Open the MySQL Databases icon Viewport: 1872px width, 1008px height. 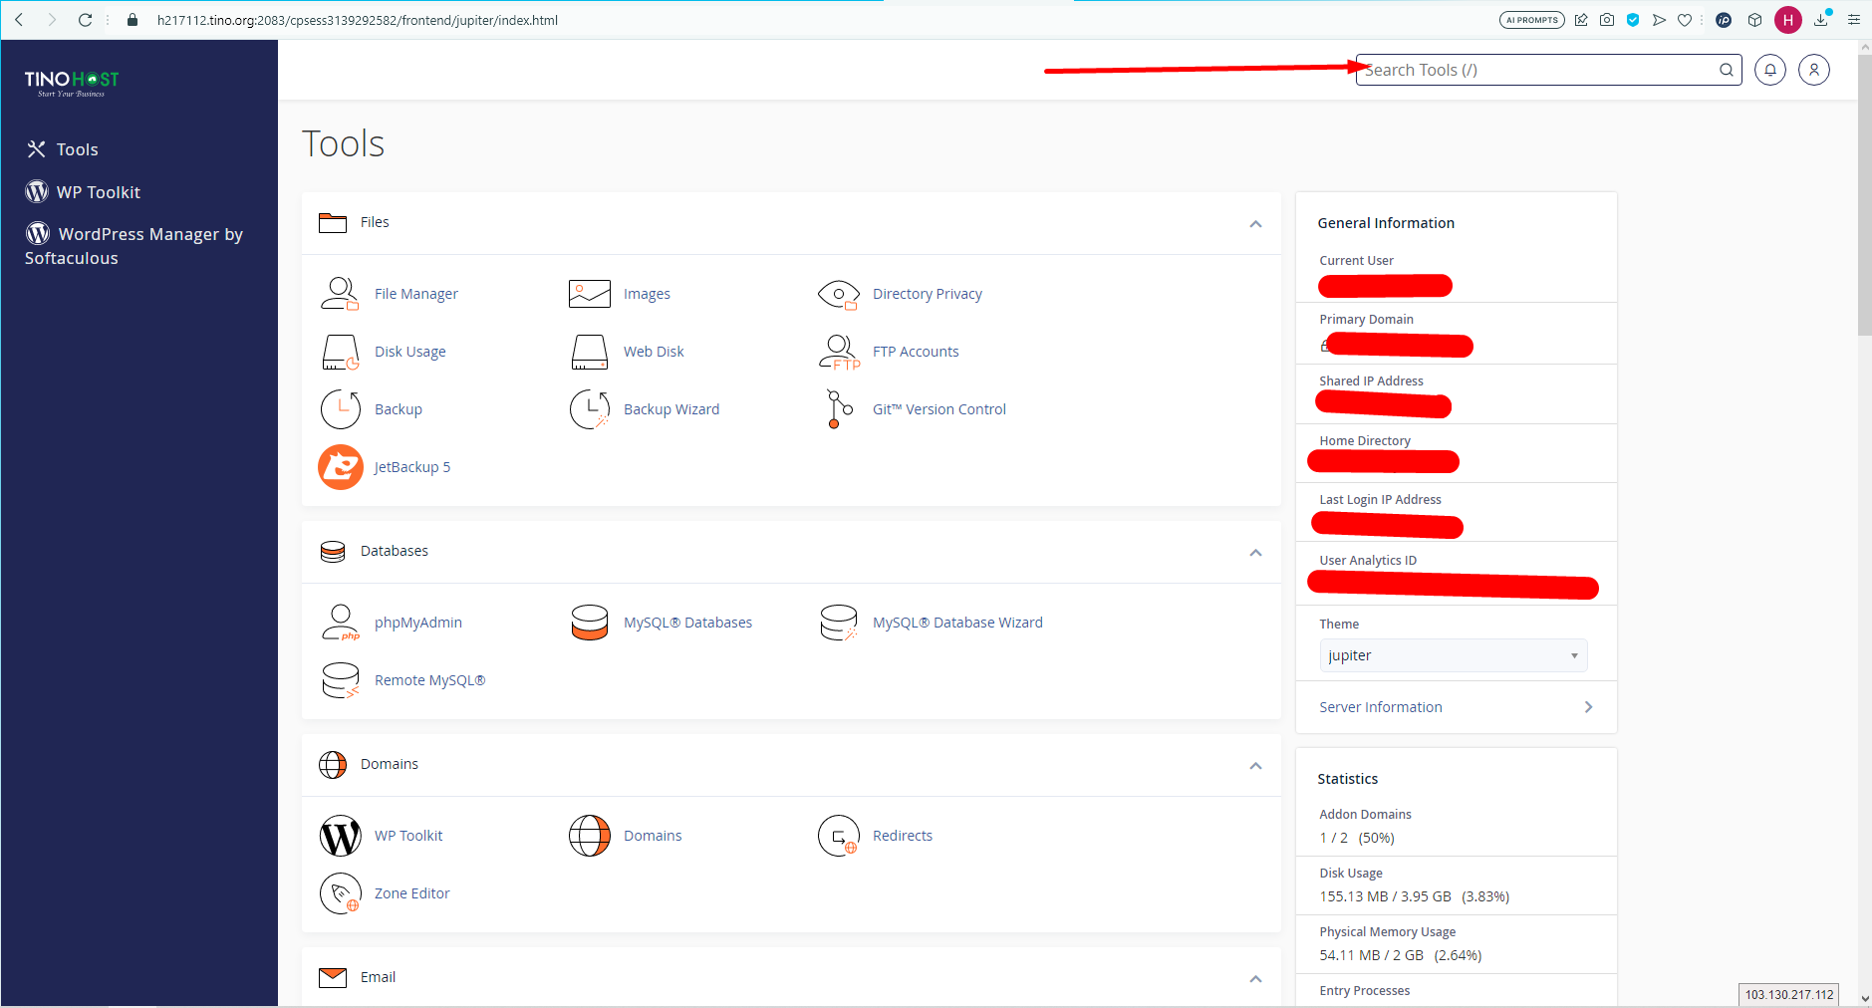tap(589, 623)
